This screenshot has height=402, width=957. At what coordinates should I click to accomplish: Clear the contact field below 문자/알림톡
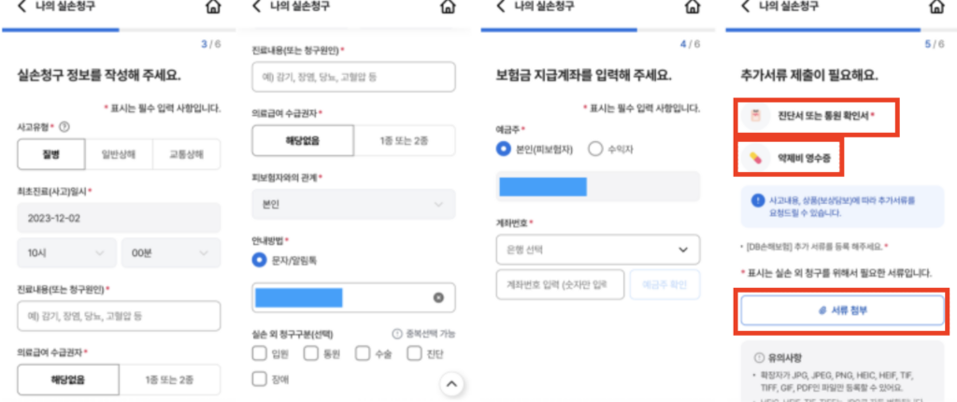pos(437,297)
